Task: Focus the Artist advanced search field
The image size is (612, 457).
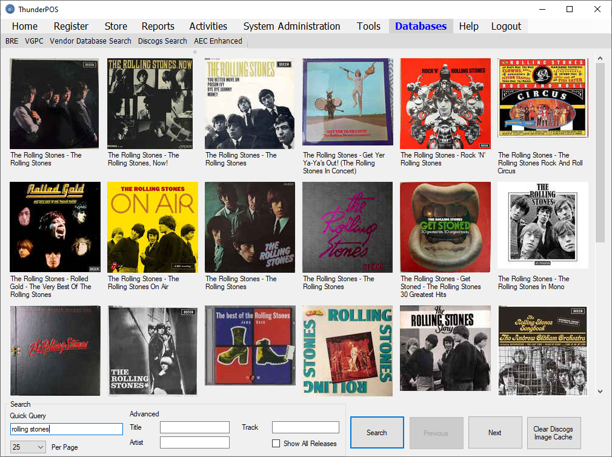Action: pos(195,442)
